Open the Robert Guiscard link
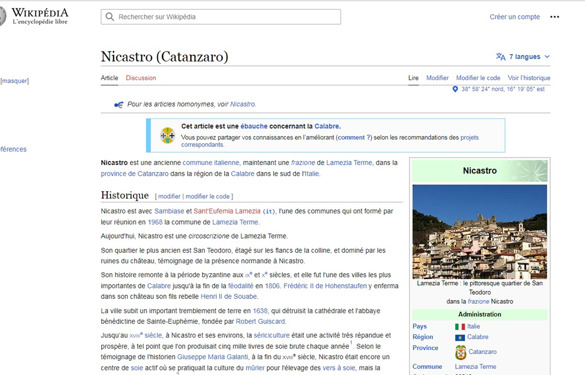The image size is (585, 375). (x=260, y=321)
